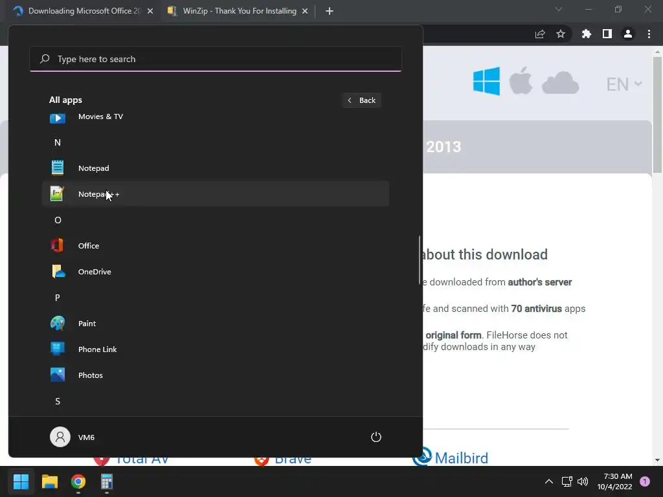Click the Mailbird link
The width and height of the screenshot is (663, 497).
(x=461, y=458)
